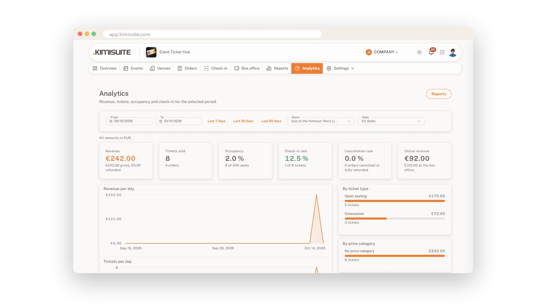Click the Online revenue €92.00 value
547x307 pixels.
coord(417,159)
